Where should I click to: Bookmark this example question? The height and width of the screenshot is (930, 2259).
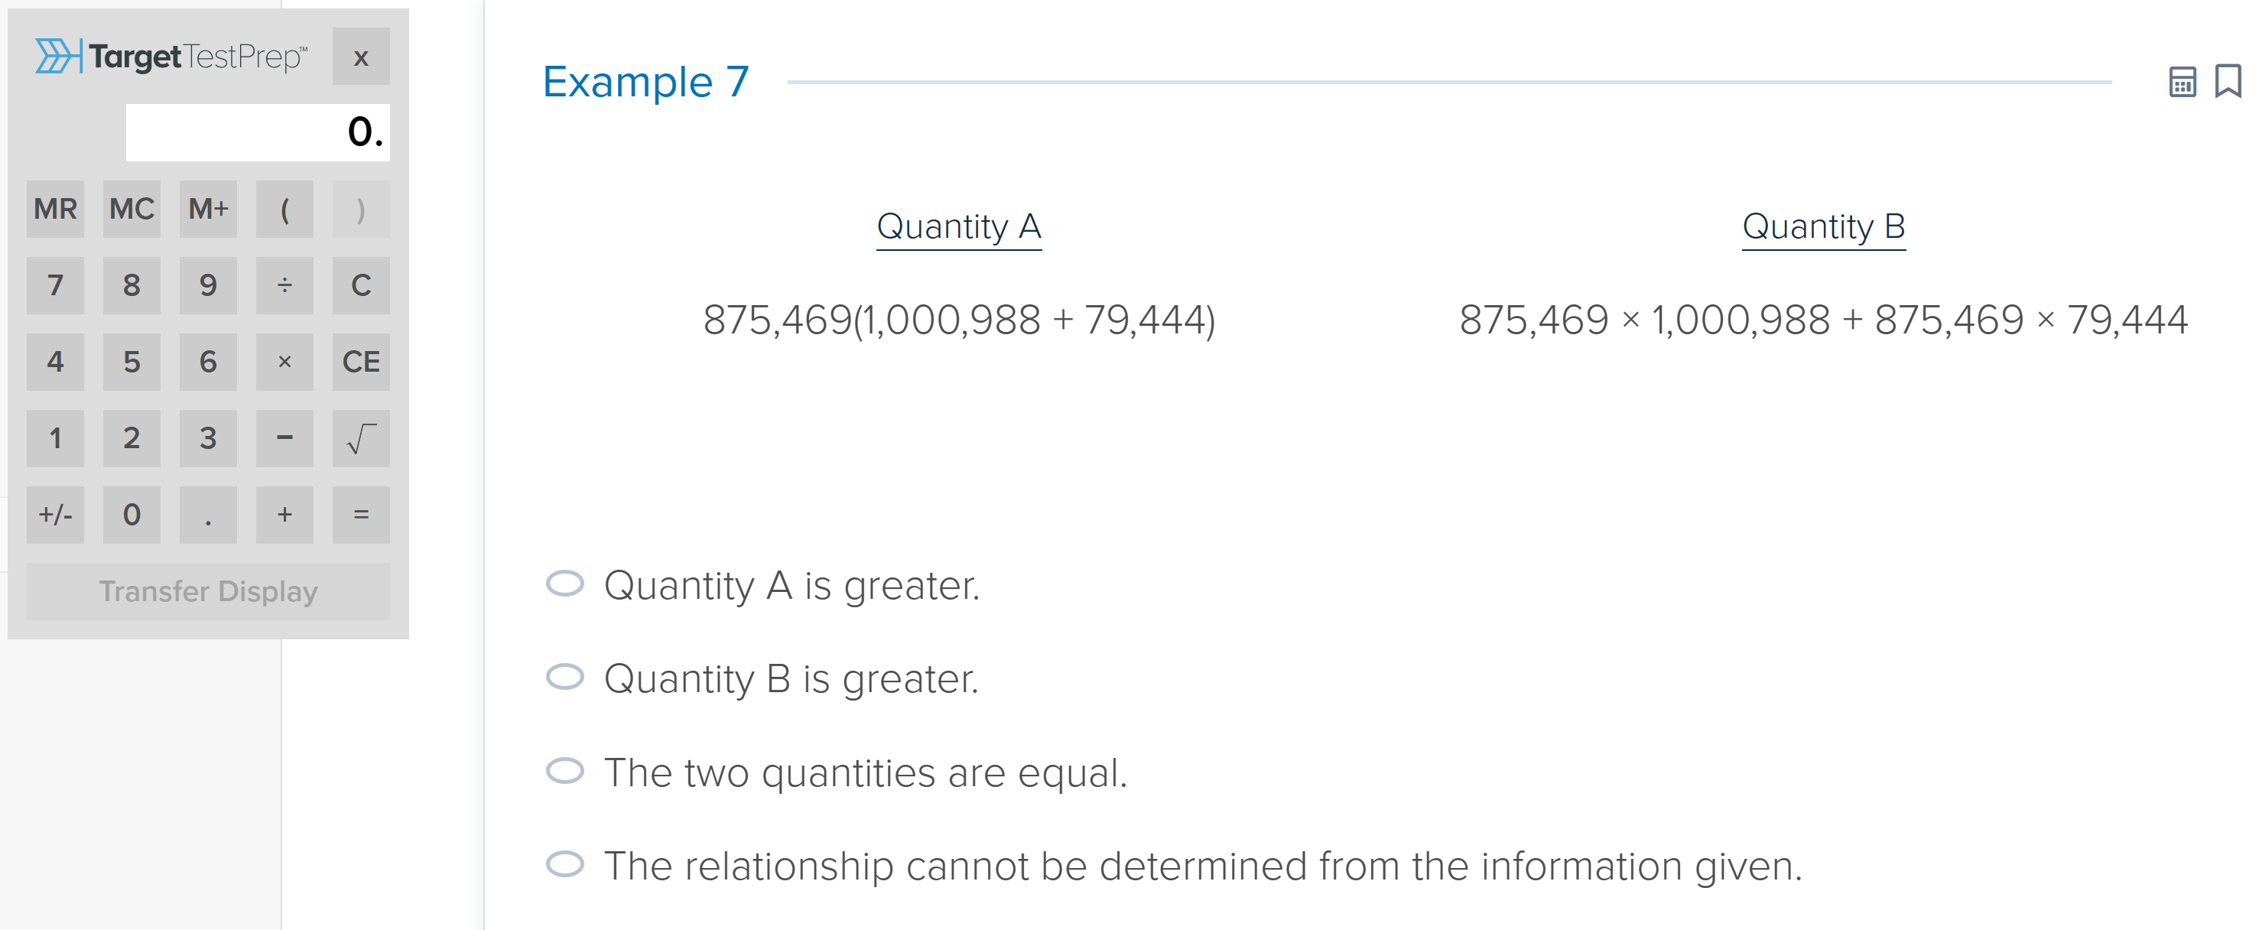[2228, 82]
